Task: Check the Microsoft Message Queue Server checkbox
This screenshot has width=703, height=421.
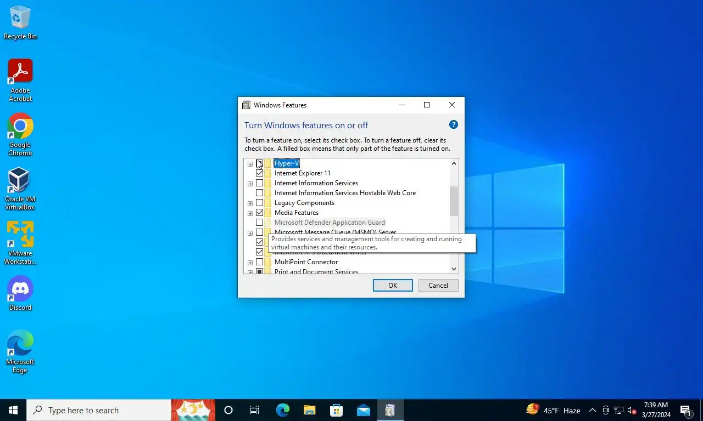Action: point(260,232)
